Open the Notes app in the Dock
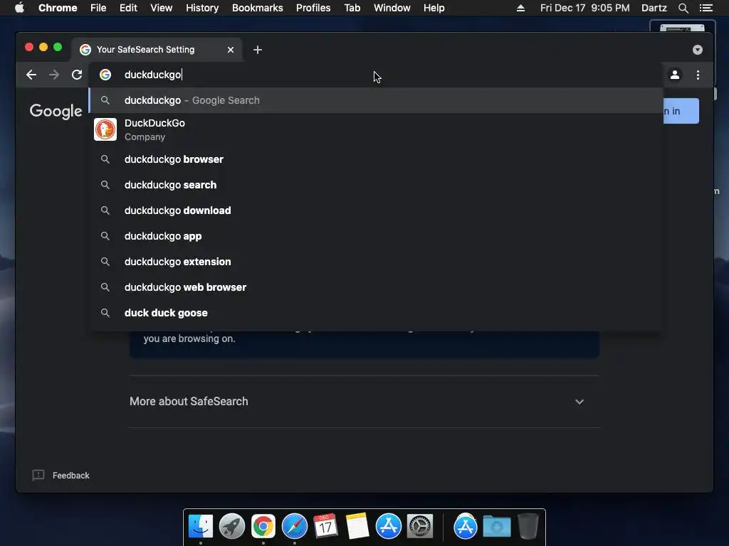Screen dimensions: 729x546 pyautogui.click(x=357, y=527)
